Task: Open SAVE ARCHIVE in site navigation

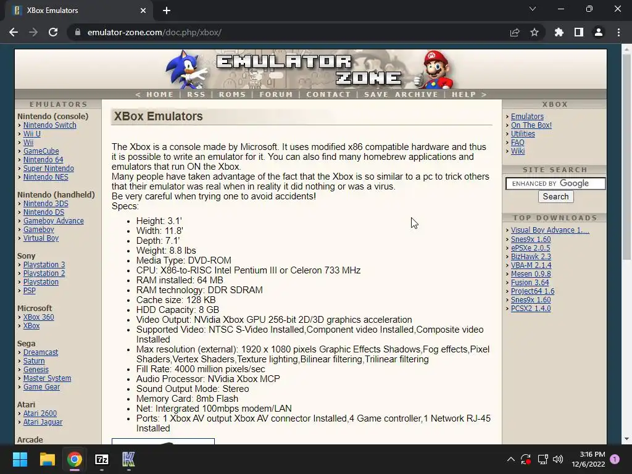Action: (x=401, y=94)
